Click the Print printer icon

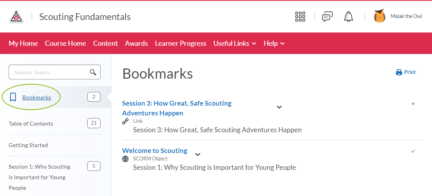click(399, 72)
